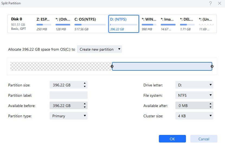225x149 pixels.
Task: Click the Basic, GPT text
Action: click(18, 29)
